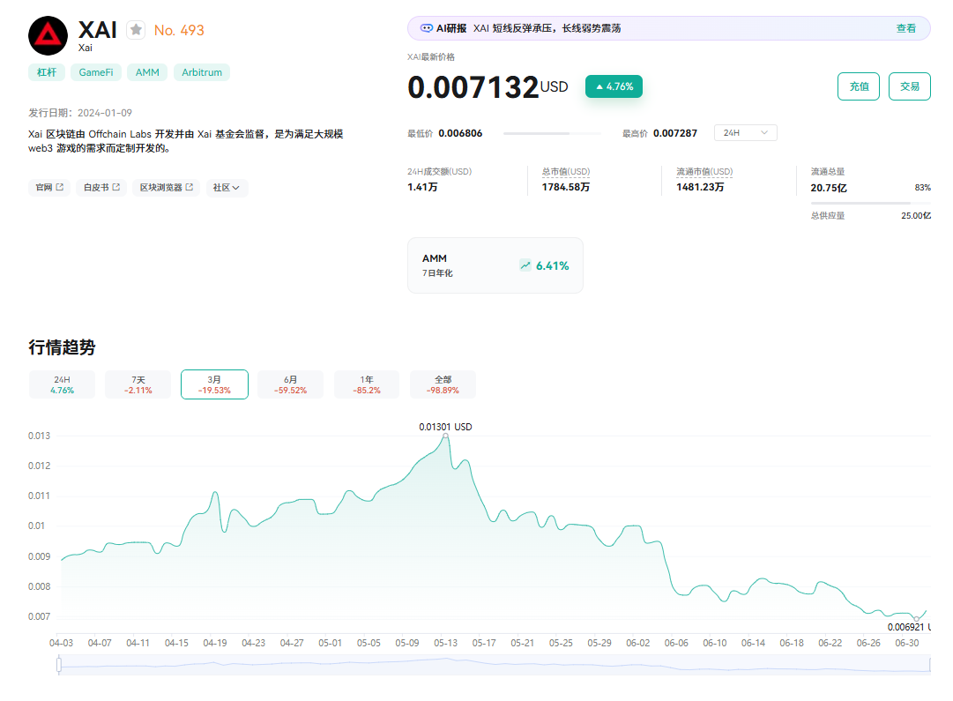
Task: Click the 0.01301 USD peak marker
Action: (x=445, y=436)
